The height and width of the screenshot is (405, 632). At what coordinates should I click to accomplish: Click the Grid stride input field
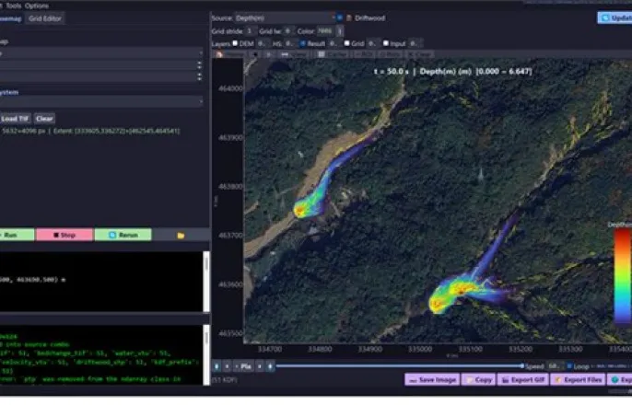pyautogui.click(x=250, y=31)
